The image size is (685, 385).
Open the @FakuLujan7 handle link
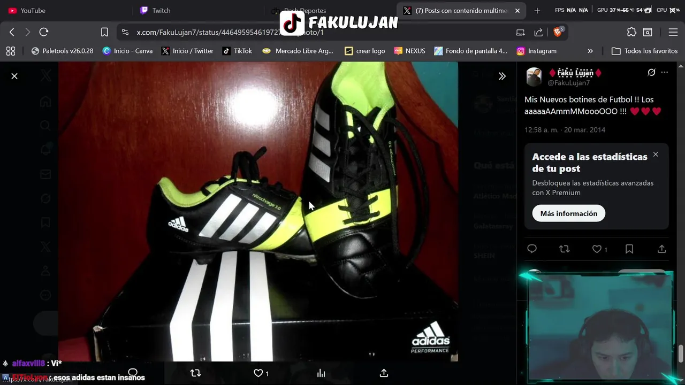tap(568, 82)
